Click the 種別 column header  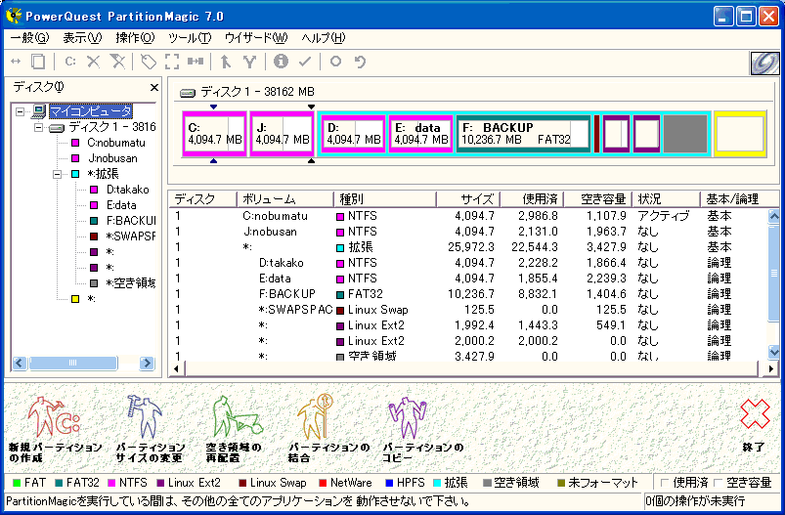(383, 199)
